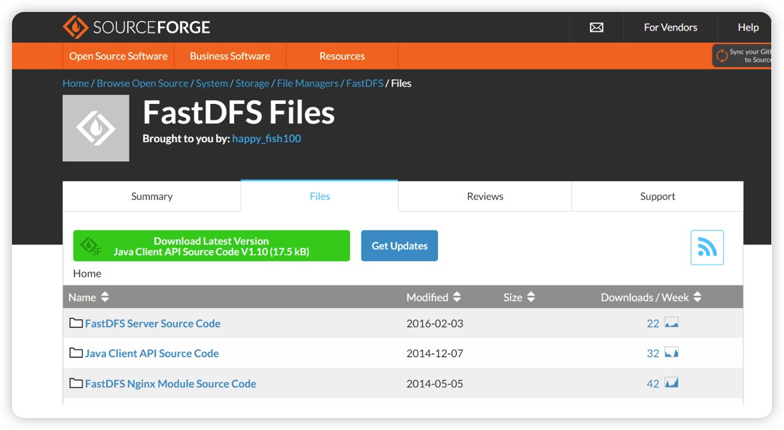Click the Download Latest Version button
The width and height of the screenshot is (784, 430).
pyautogui.click(x=211, y=245)
